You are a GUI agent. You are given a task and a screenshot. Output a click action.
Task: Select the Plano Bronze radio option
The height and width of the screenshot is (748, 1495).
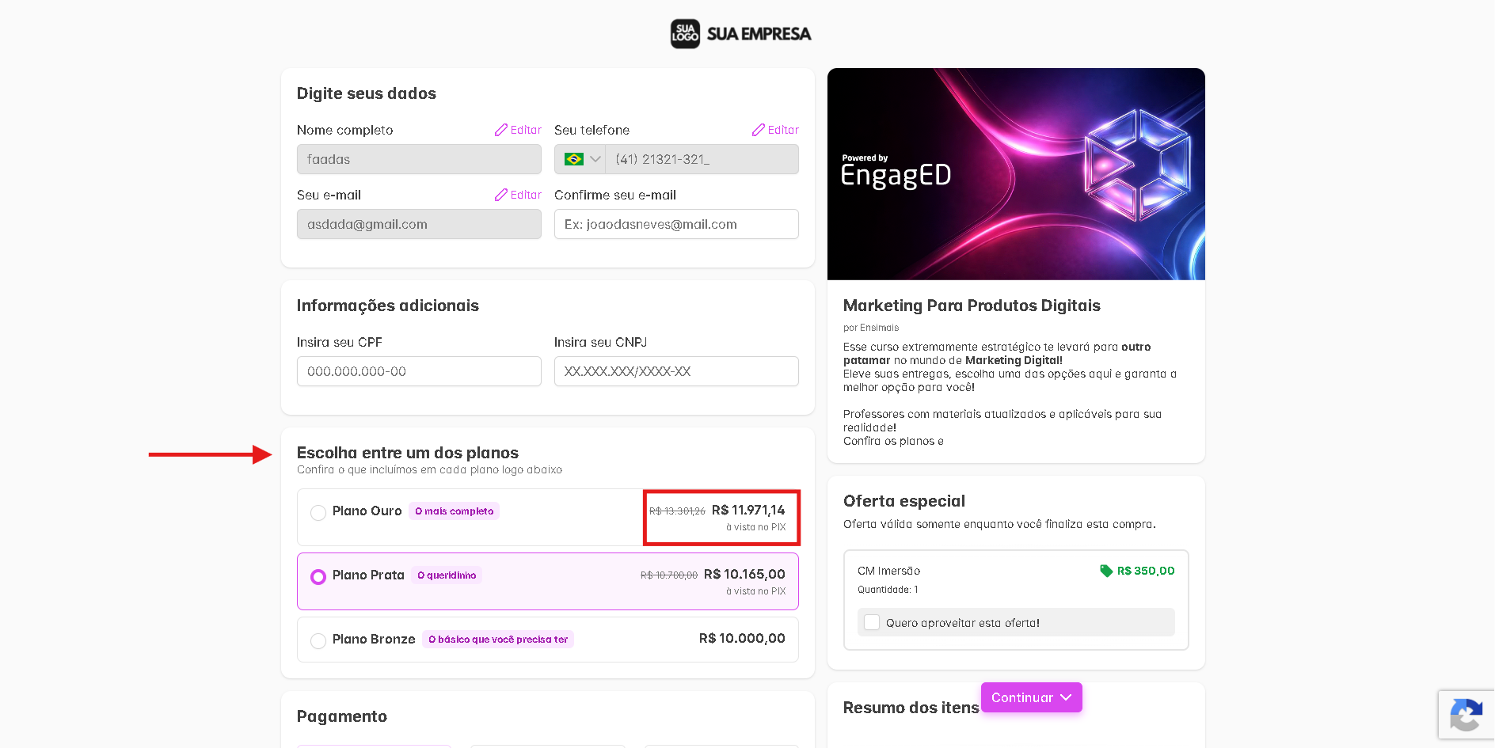(318, 641)
